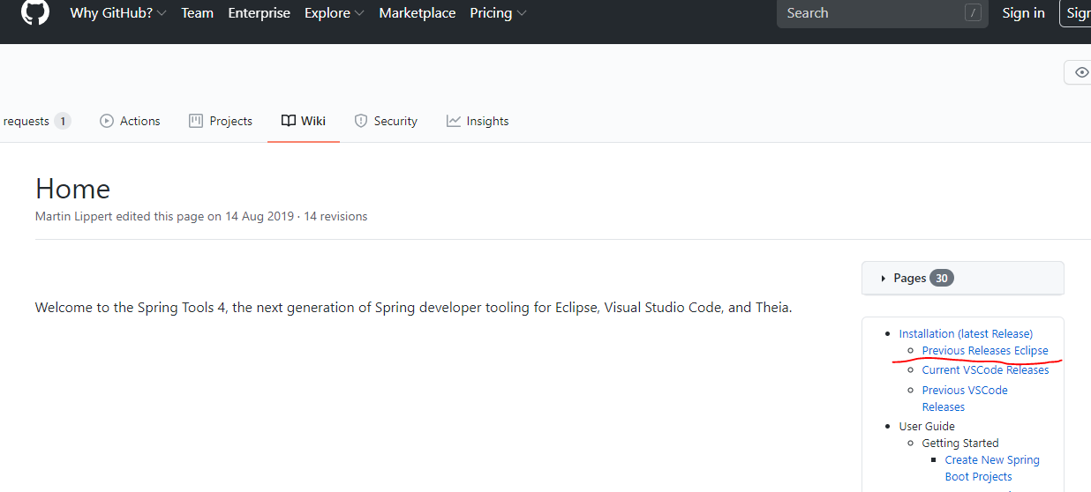This screenshot has width=1091, height=492.
Task: Open Installation (latest Release) link
Action: point(966,333)
